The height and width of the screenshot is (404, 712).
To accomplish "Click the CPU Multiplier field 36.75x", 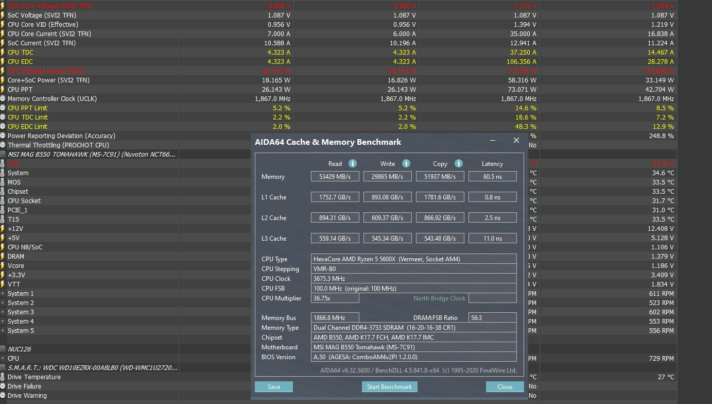I will pos(335,298).
